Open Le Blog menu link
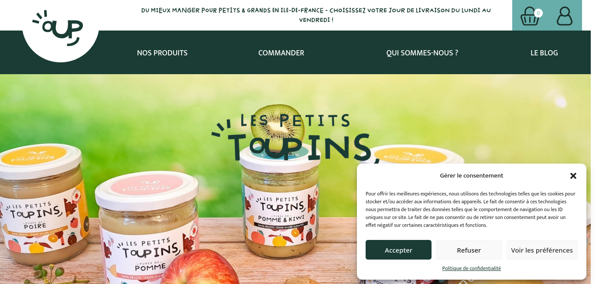This screenshot has height=284, width=596. 544,53
